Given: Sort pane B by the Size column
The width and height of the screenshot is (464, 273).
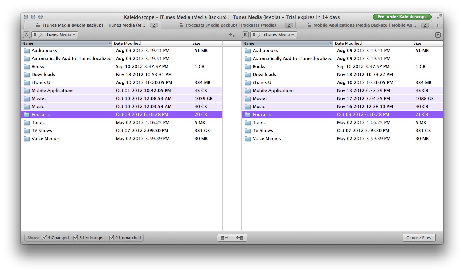Looking at the screenshot, I should 428,43.
